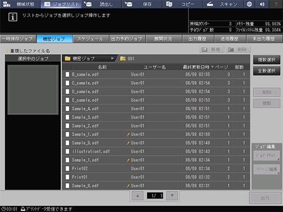Select the 送信履歴 tab
Viewport: 283px width, 212px height.
click(230, 39)
